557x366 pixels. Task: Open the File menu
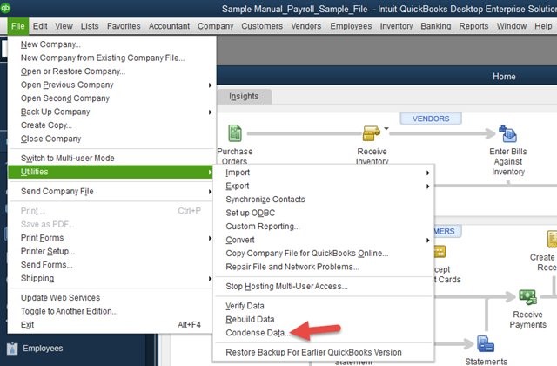coord(17,26)
